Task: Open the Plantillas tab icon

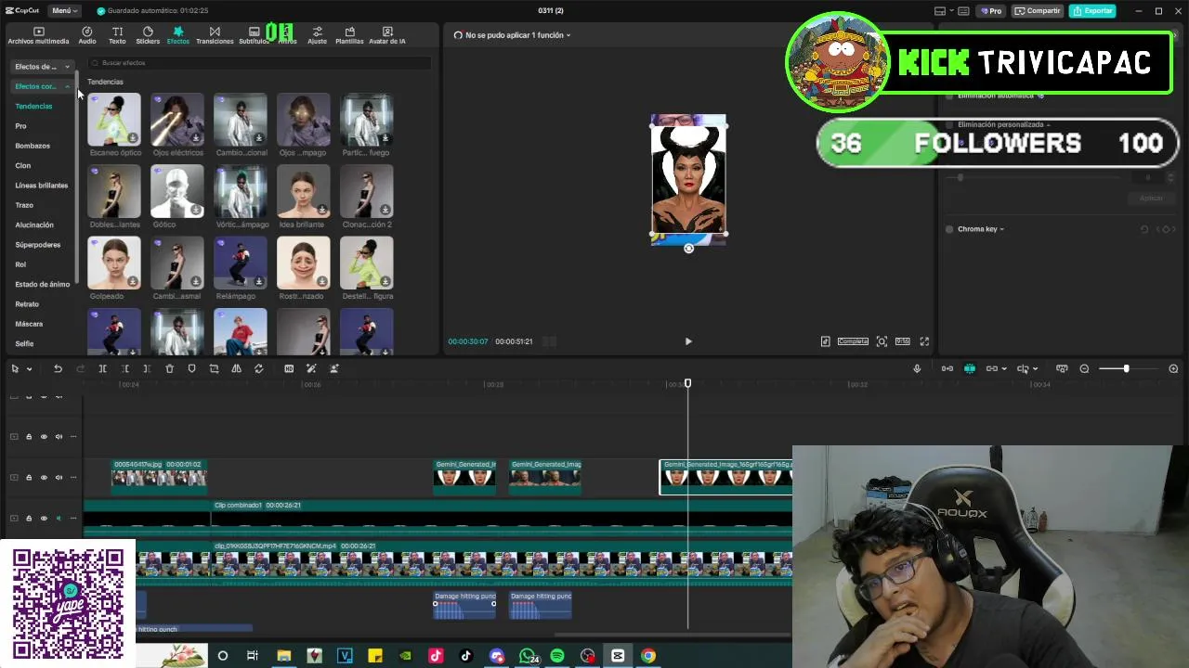Action: click(x=349, y=32)
